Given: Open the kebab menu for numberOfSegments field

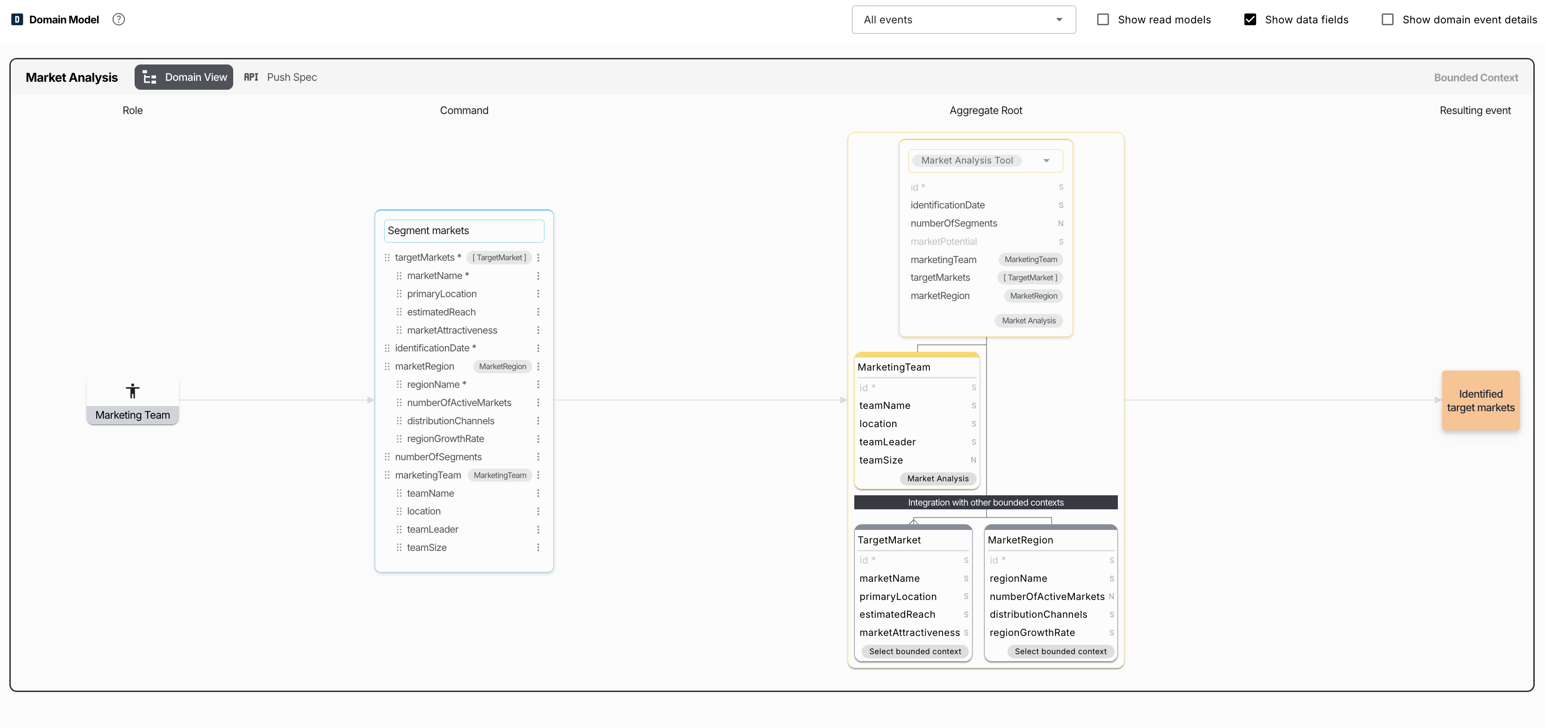Looking at the screenshot, I should pyautogui.click(x=538, y=457).
